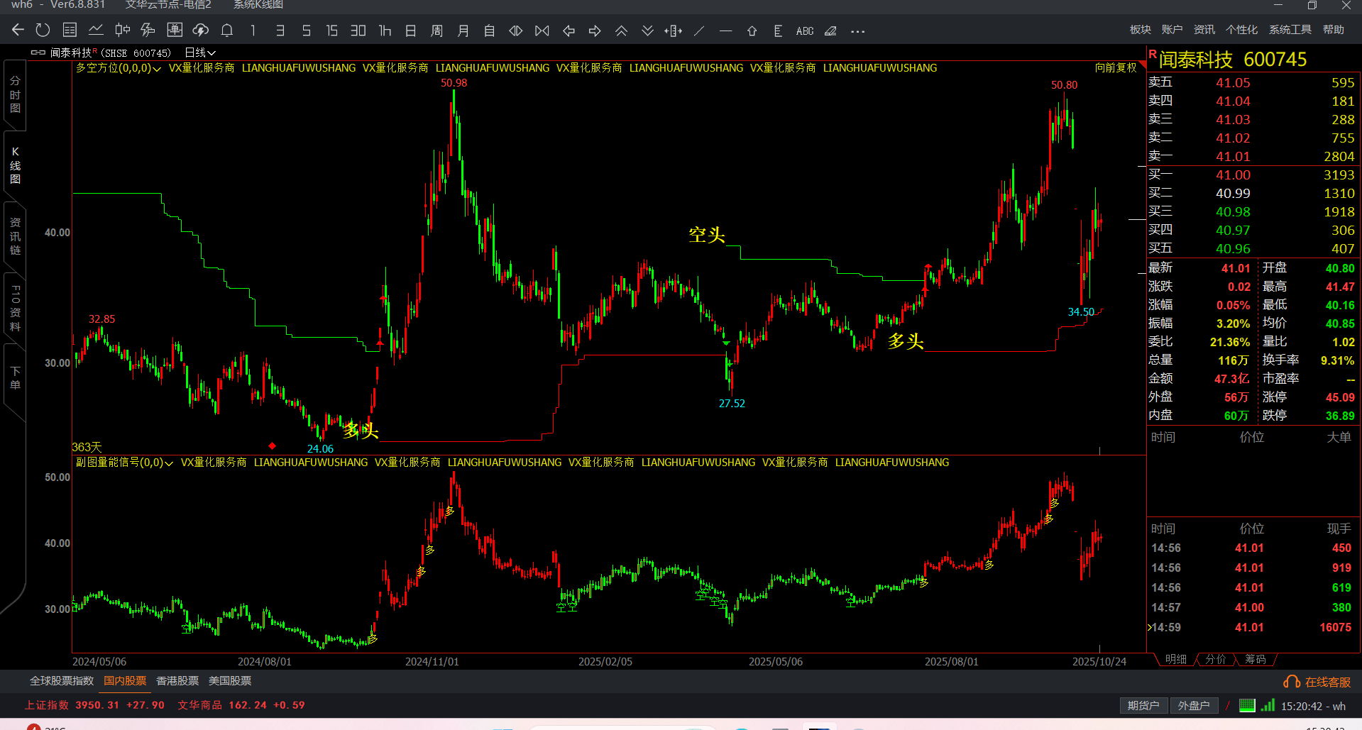Select the candlestick K-line chart icon
The image size is (1362, 730).
(x=122, y=31)
